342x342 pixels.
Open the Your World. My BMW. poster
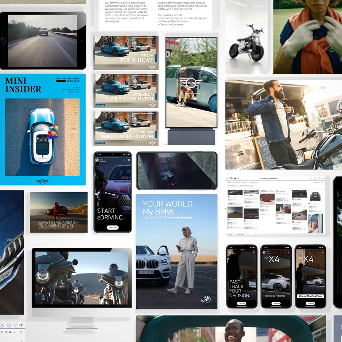177,251
